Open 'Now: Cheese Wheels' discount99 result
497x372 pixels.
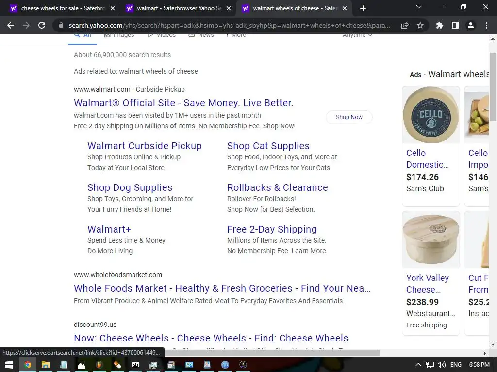click(211, 338)
